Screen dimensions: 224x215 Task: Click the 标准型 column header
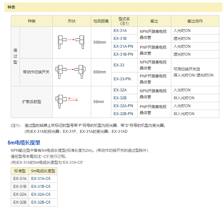pos(20,171)
